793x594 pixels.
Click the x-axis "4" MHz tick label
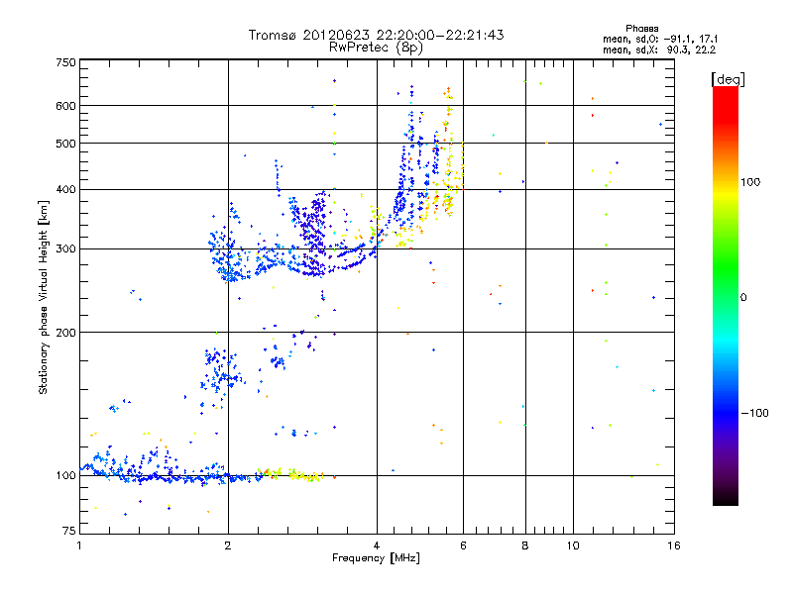(377, 545)
